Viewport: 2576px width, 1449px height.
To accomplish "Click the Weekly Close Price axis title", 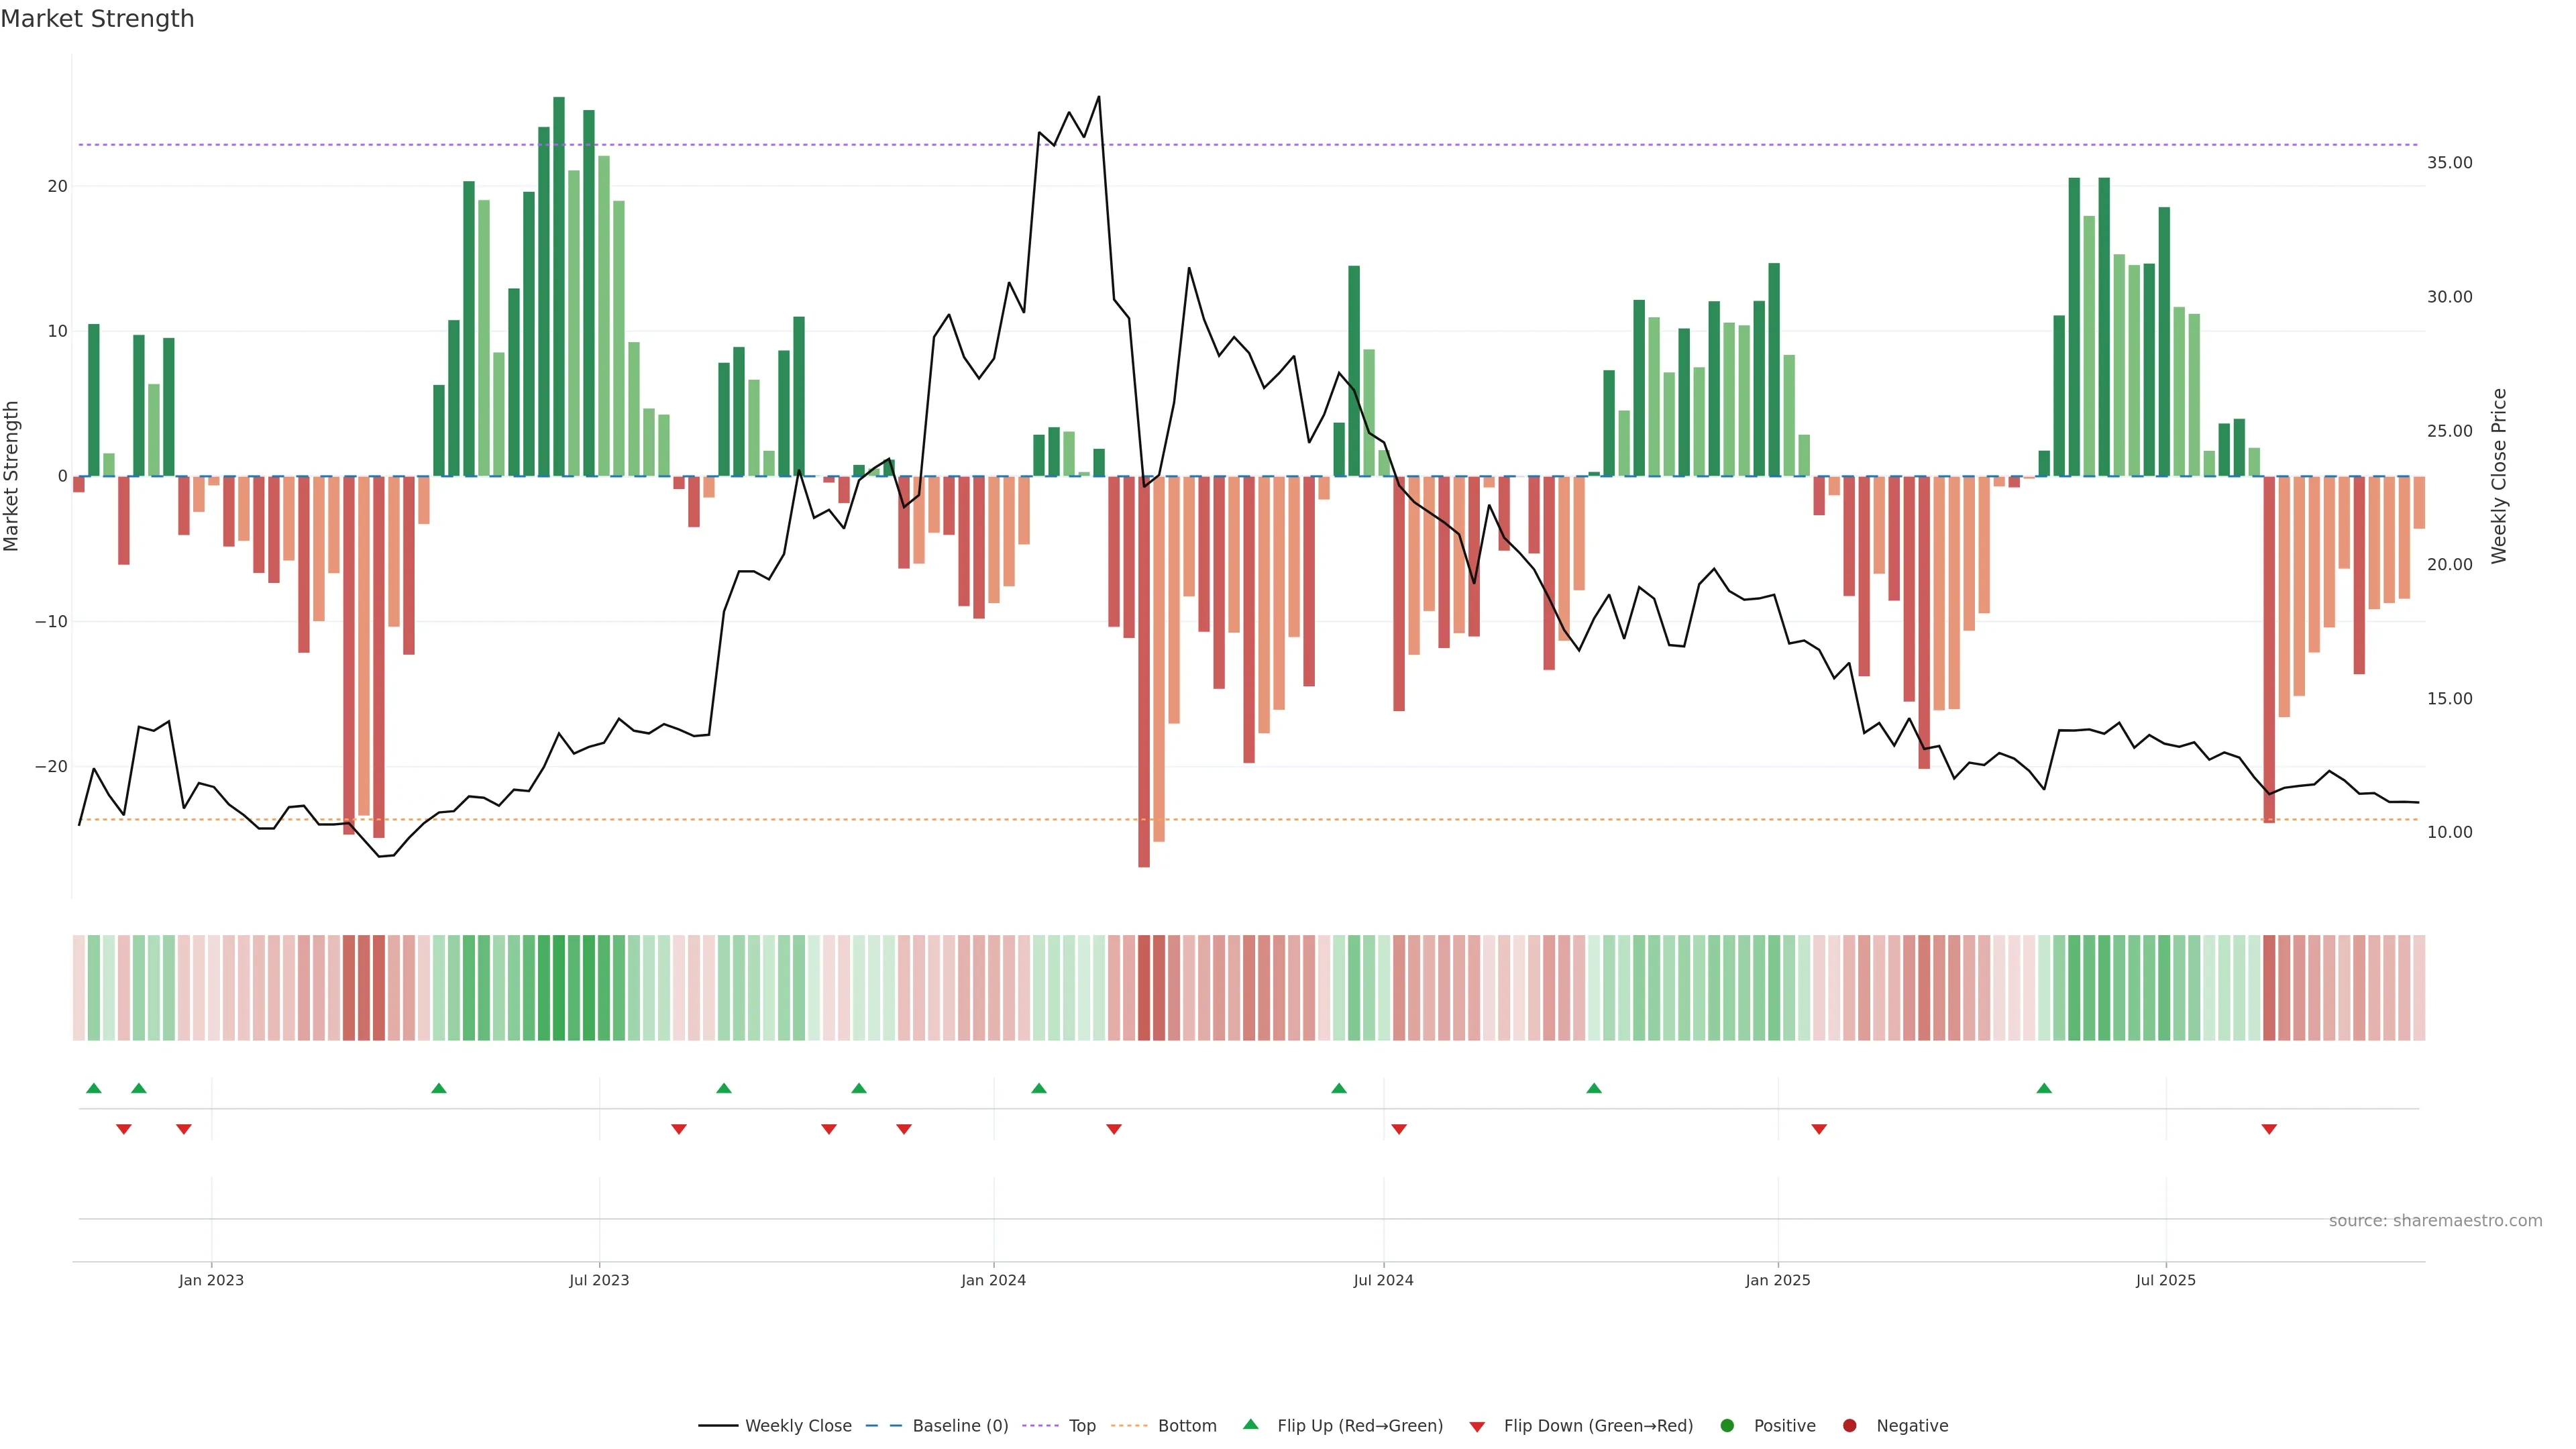I will point(2499,476).
